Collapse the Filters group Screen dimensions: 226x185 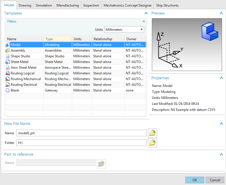click(x=144, y=21)
